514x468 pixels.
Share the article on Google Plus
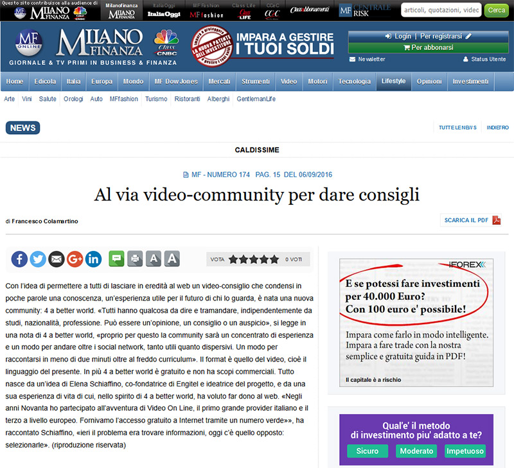coord(75,259)
